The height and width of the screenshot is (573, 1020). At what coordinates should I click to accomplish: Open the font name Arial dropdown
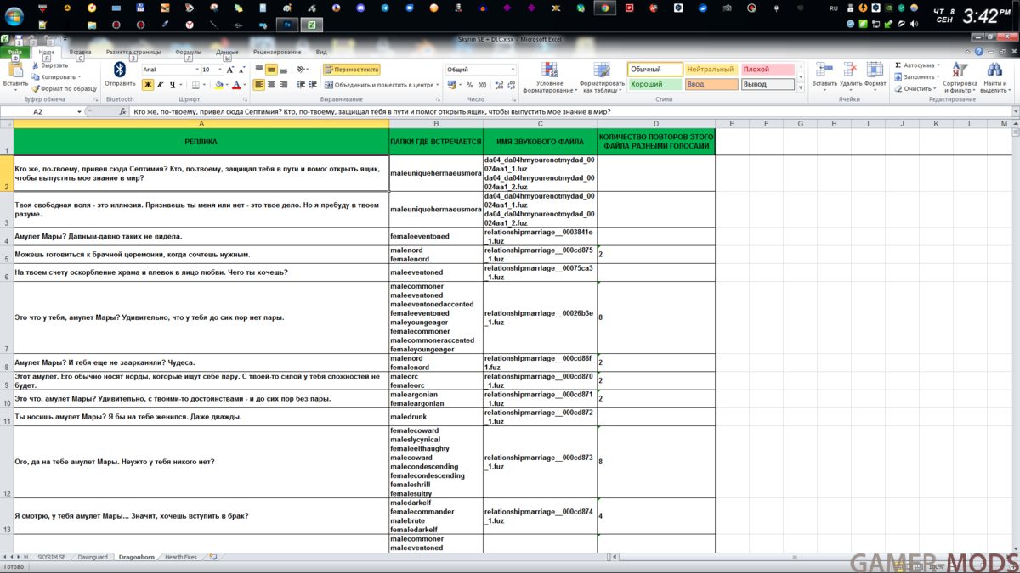click(196, 70)
